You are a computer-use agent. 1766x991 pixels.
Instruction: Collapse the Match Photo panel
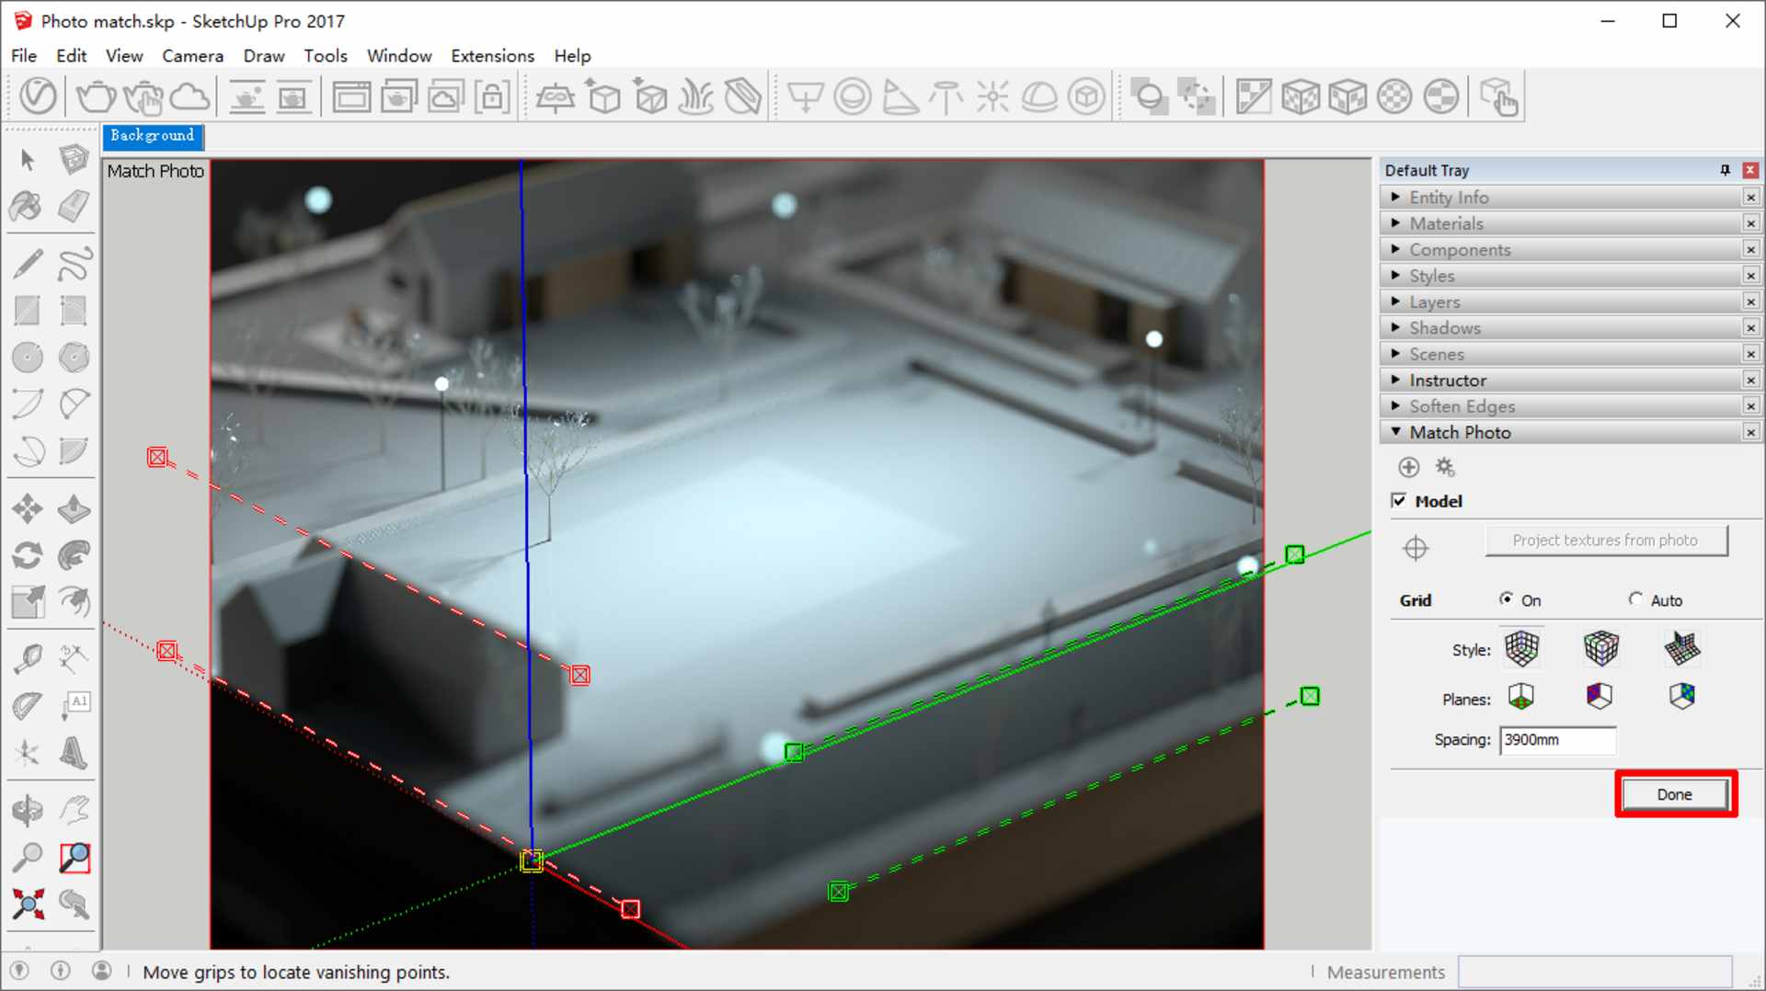click(x=1395, y=432)
